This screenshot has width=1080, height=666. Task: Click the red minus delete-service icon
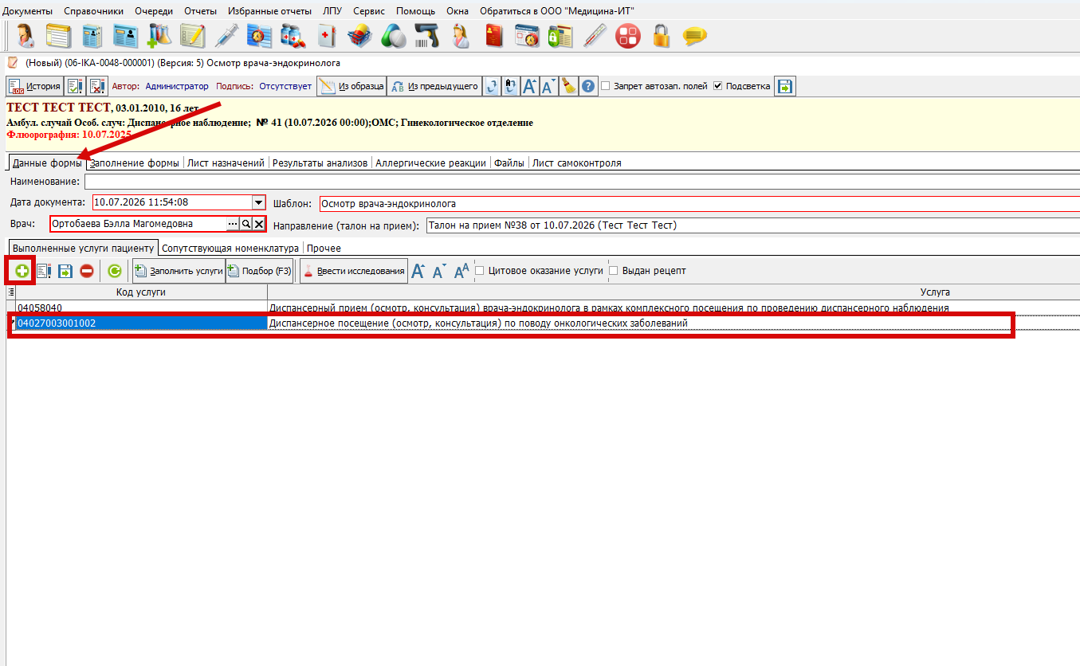coord(86,271)
